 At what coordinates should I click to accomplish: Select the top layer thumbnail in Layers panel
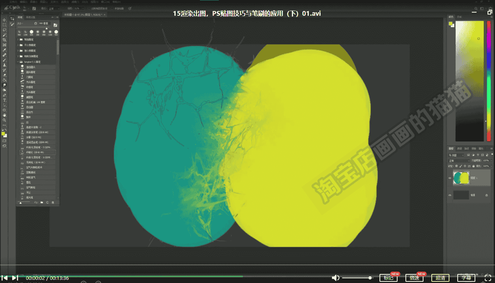pos(461,178)
